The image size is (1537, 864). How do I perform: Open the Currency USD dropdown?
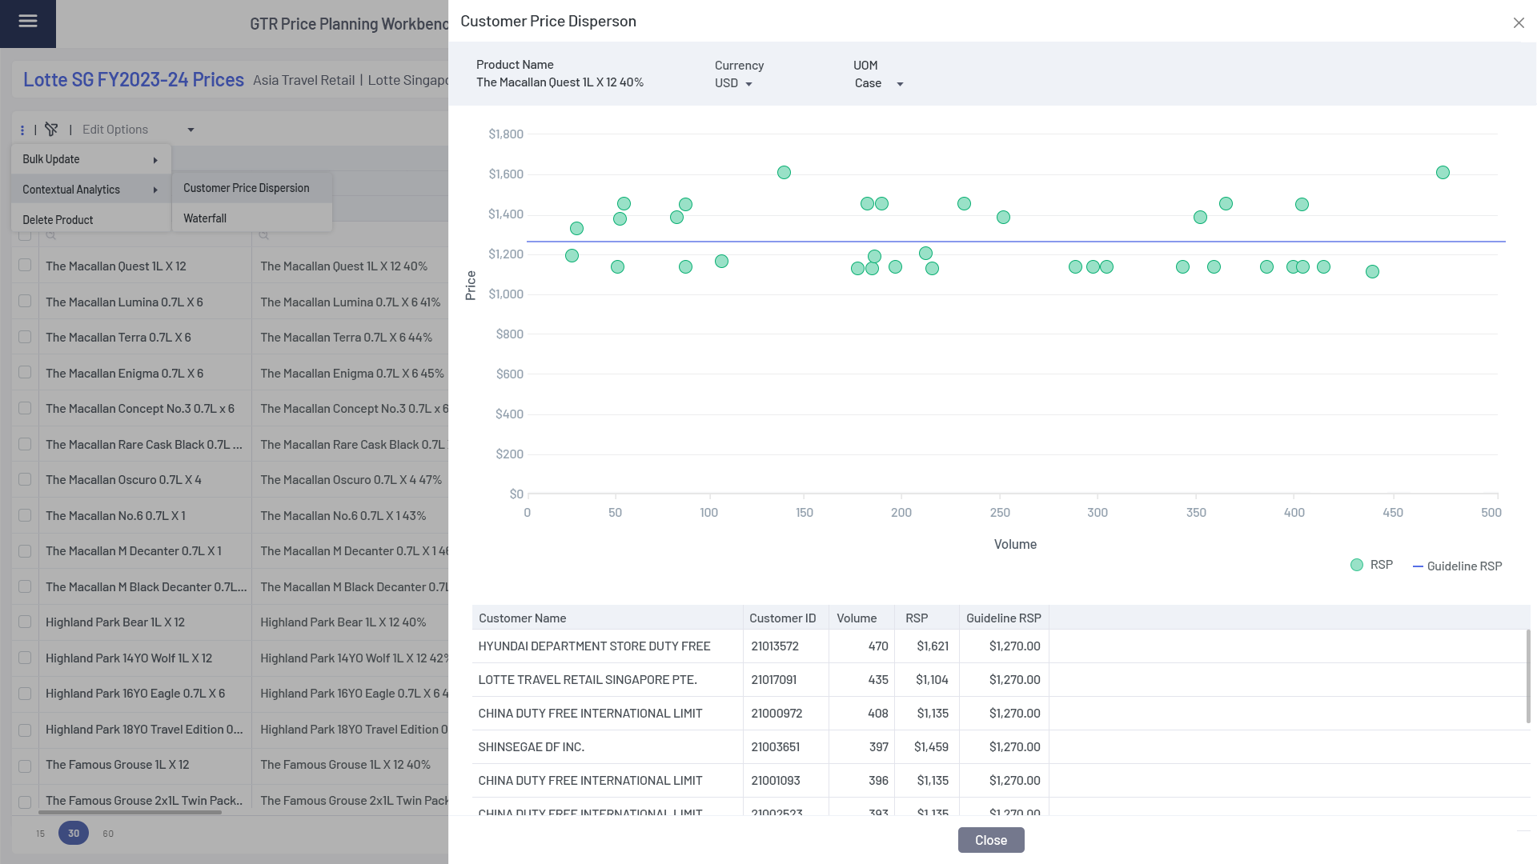click(x=734, y=84)
